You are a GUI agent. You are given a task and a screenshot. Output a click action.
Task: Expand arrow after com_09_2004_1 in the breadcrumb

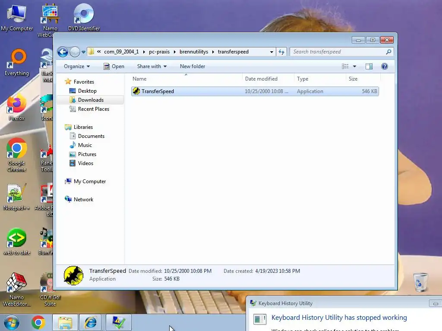click(x=144, y=52)
